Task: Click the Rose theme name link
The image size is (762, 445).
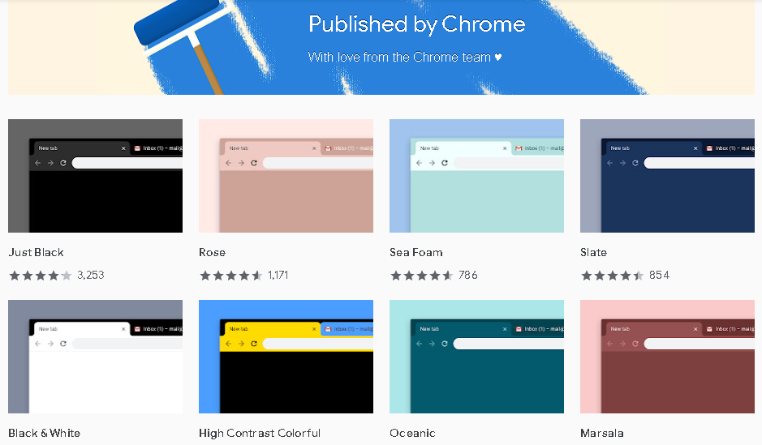Action: coord(212,252)
